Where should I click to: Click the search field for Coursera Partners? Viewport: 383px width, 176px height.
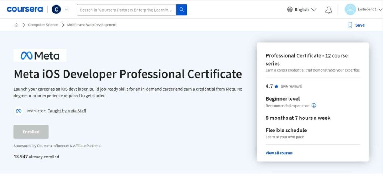click(x=126, y=10)
